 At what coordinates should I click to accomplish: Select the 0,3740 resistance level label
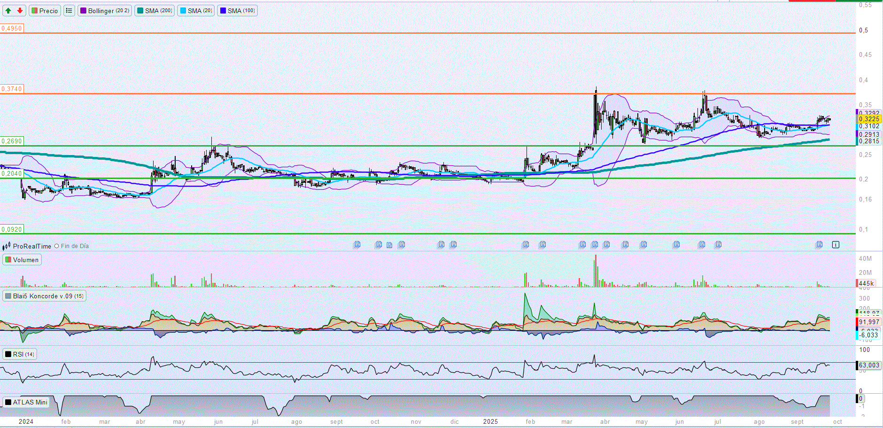tap(12, 89)
